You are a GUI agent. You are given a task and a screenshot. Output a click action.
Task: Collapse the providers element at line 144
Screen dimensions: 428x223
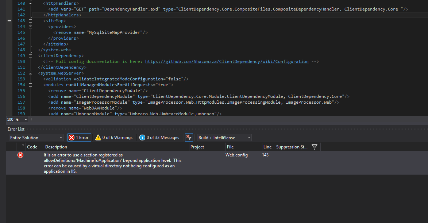[x=31, y=27]
